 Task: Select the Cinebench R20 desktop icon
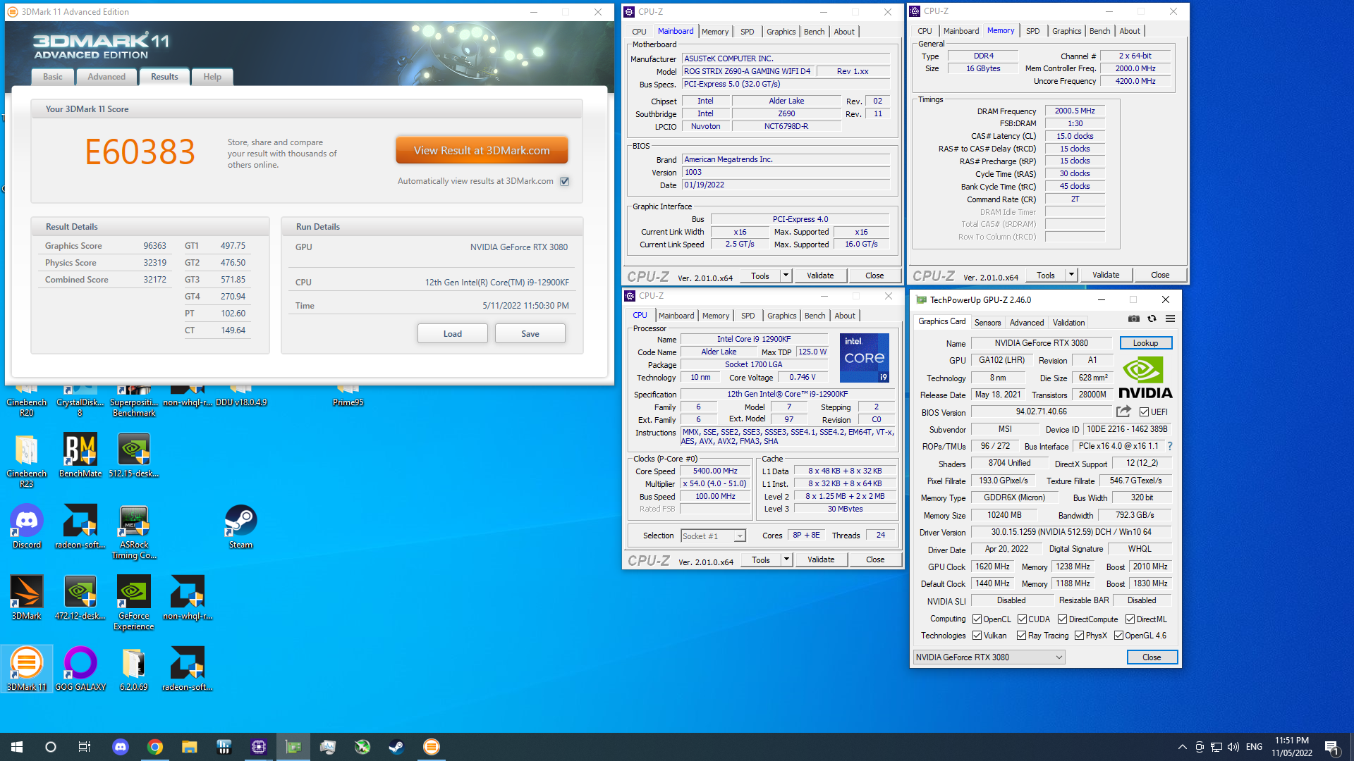[27, 400]
